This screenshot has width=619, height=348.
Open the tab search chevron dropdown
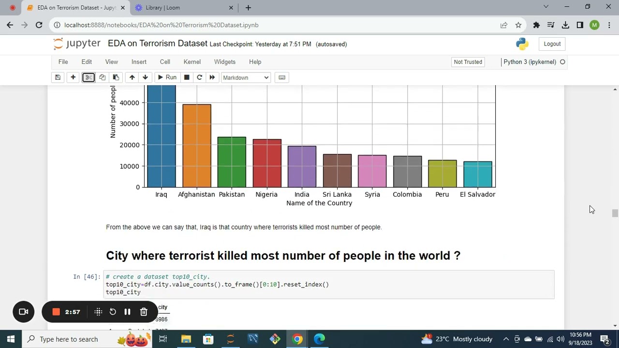coord(546,7)
